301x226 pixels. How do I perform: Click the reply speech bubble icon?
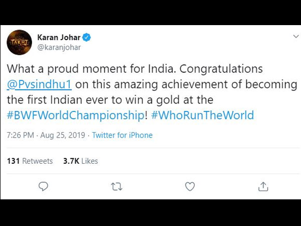tap(43, 186)
